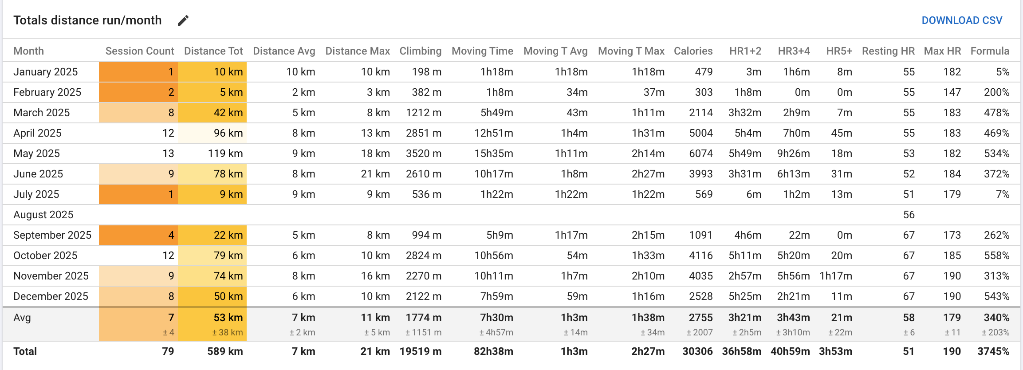Sort the table by Distance Tot column
The image size is (1023, 370).
pos(213,51)
